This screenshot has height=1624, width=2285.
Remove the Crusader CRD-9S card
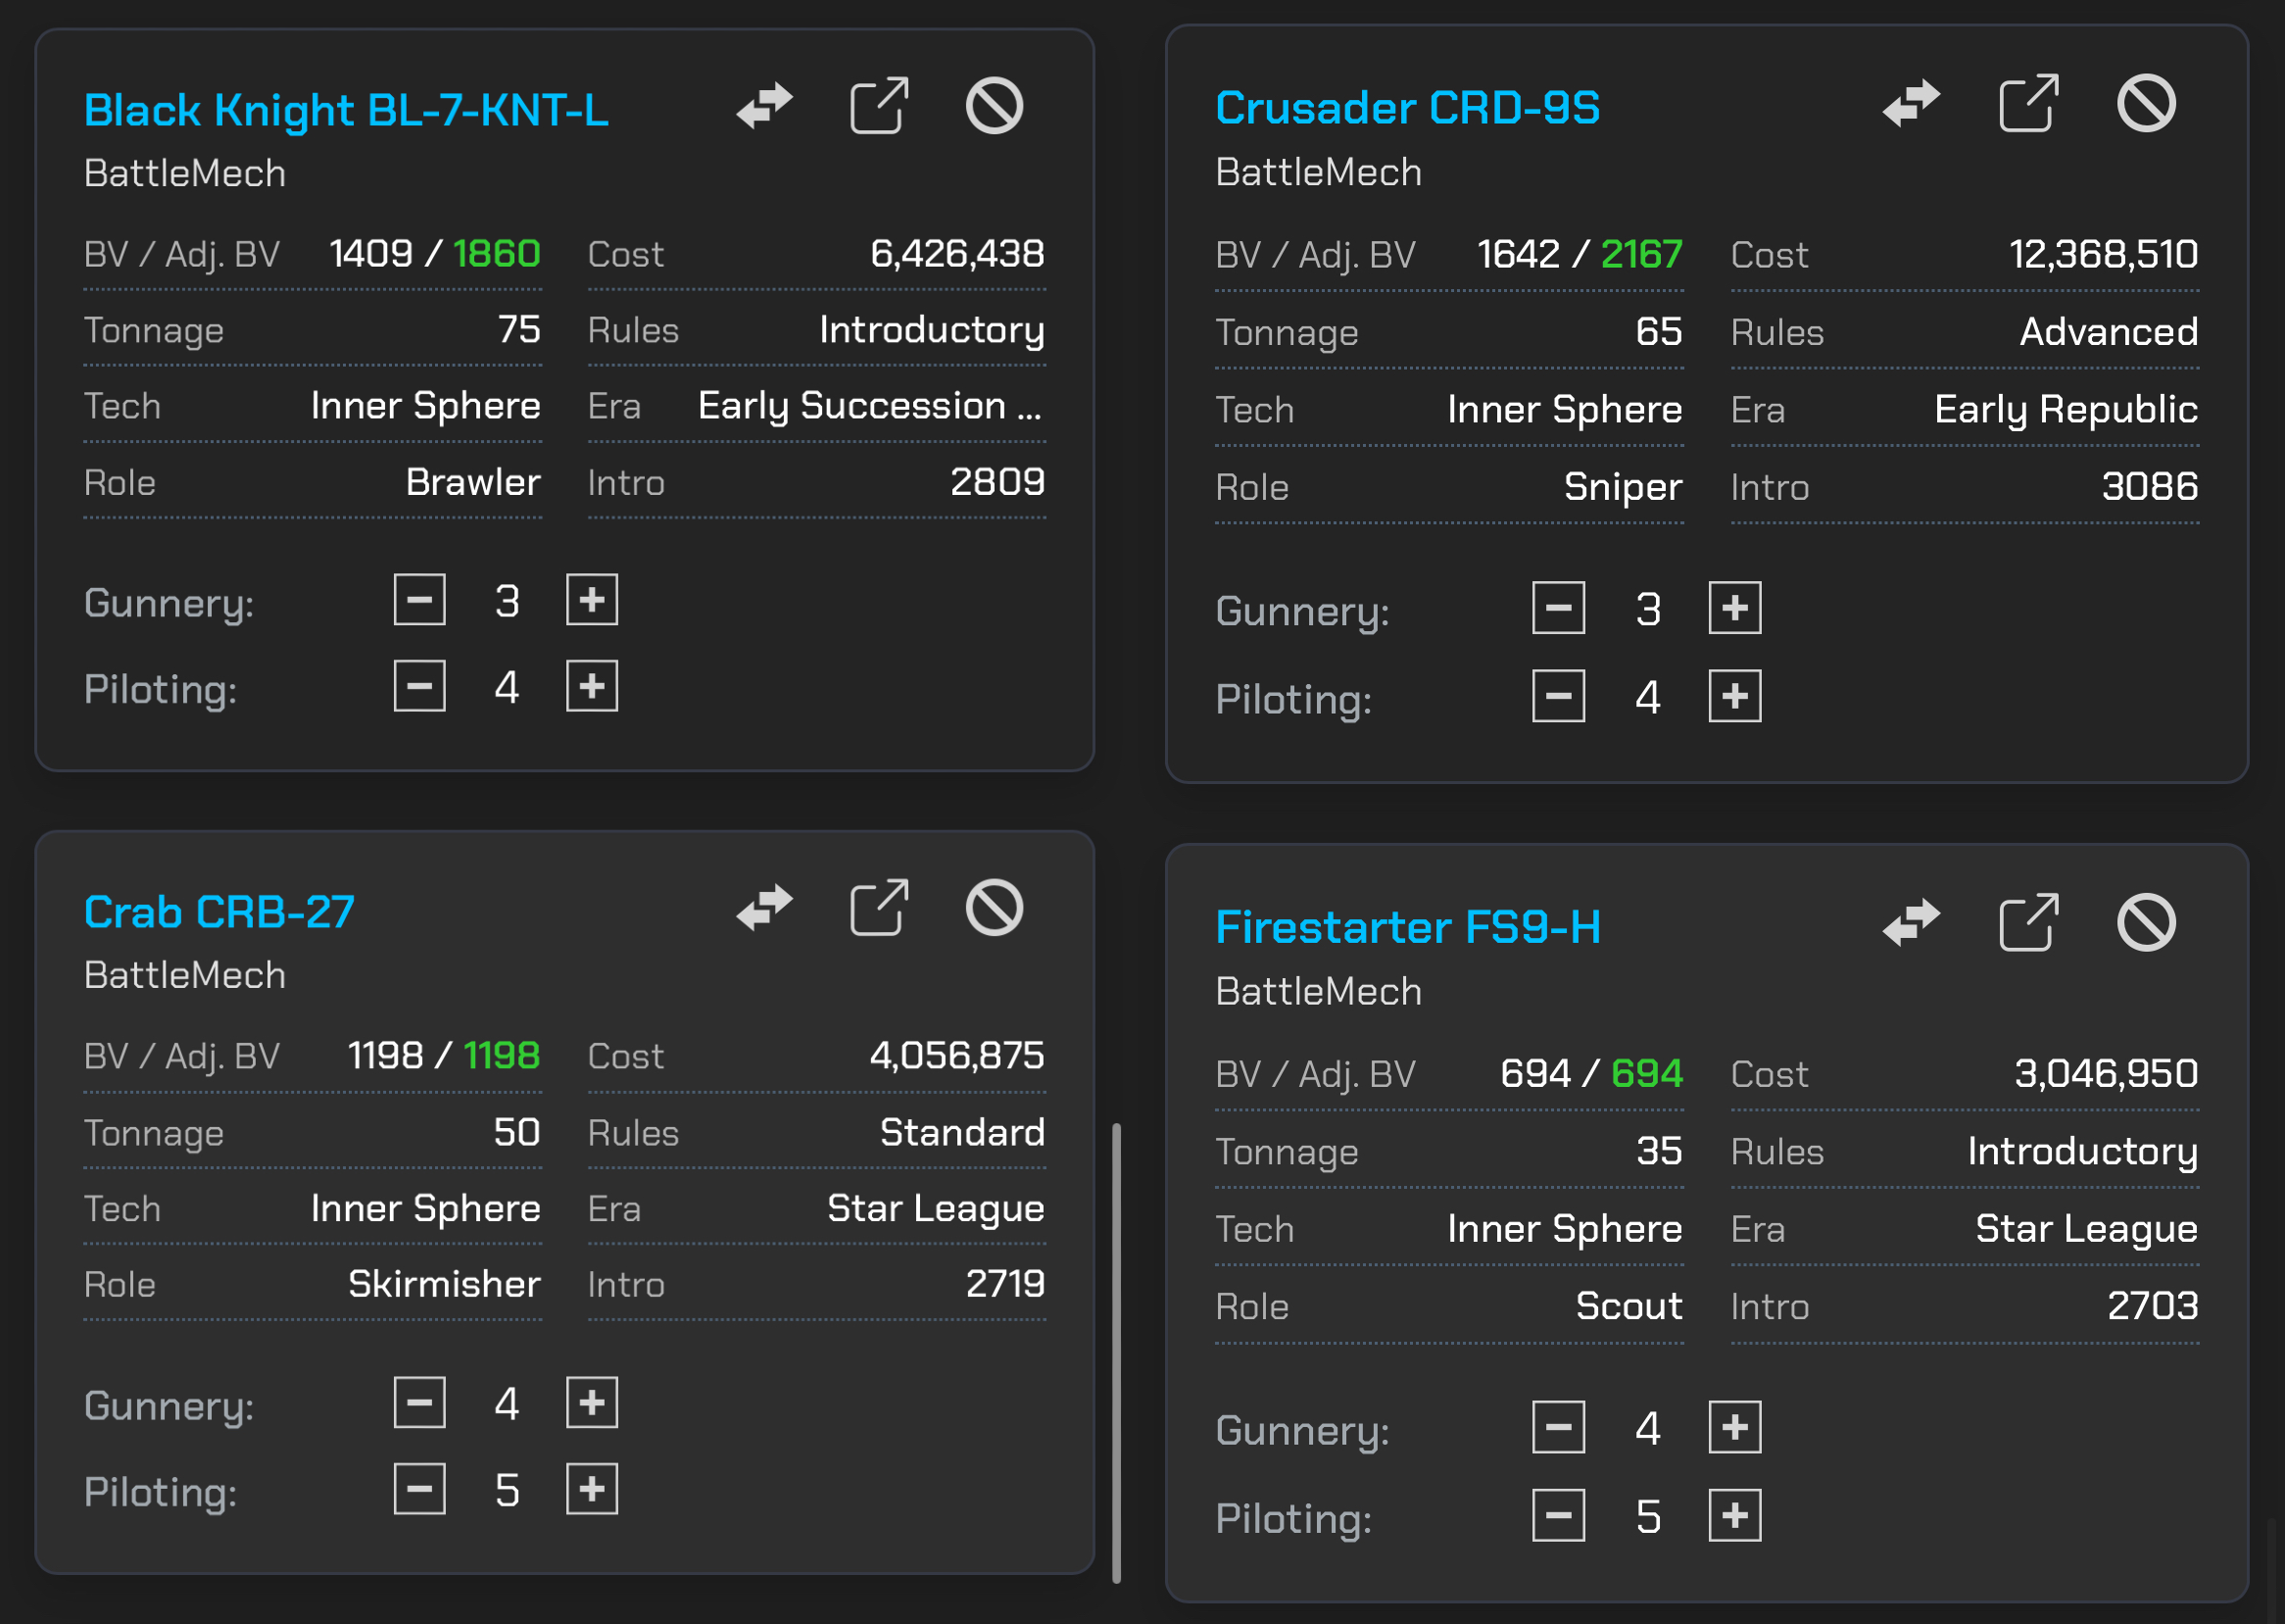pos(2146,103)
